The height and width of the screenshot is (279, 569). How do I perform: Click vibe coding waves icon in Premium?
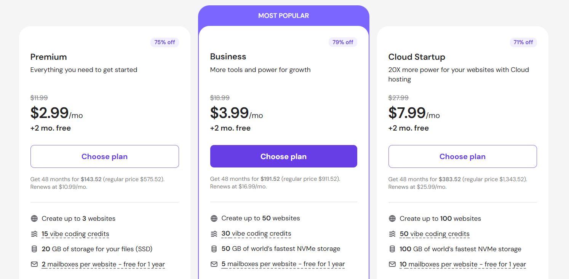tap(34, 234)
